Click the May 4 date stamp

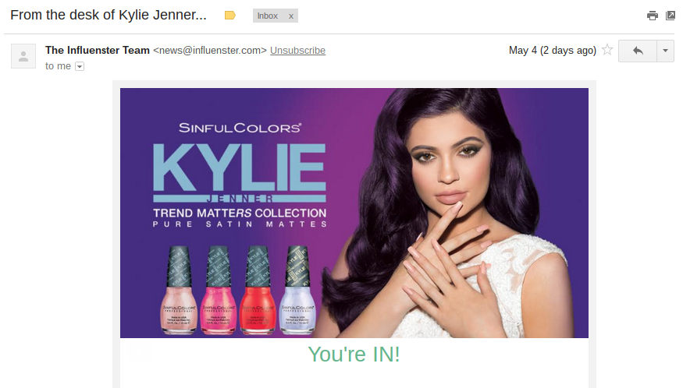pyautogui.click(x=553, y=51)
